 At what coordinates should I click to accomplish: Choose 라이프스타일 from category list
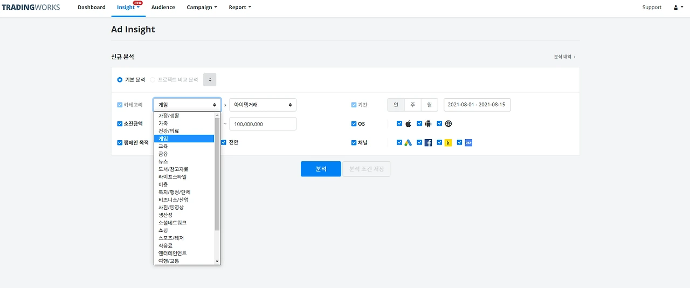coord(184,177)
